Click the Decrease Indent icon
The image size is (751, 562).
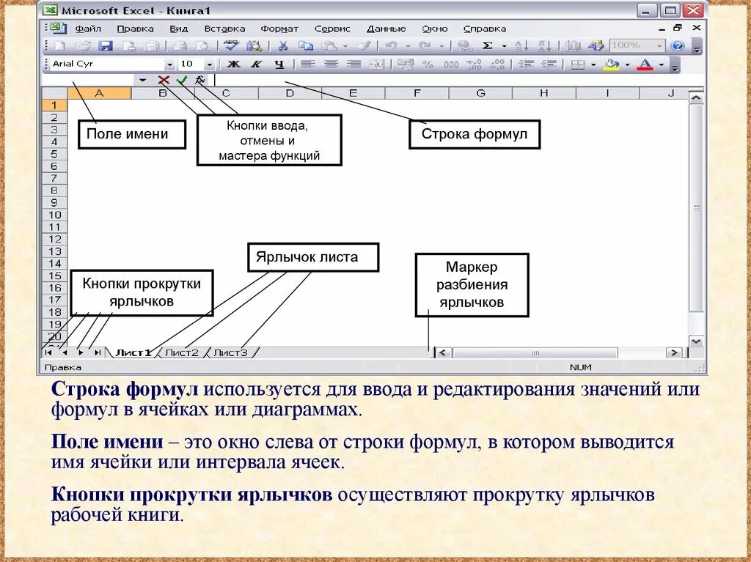coord(527,64)
